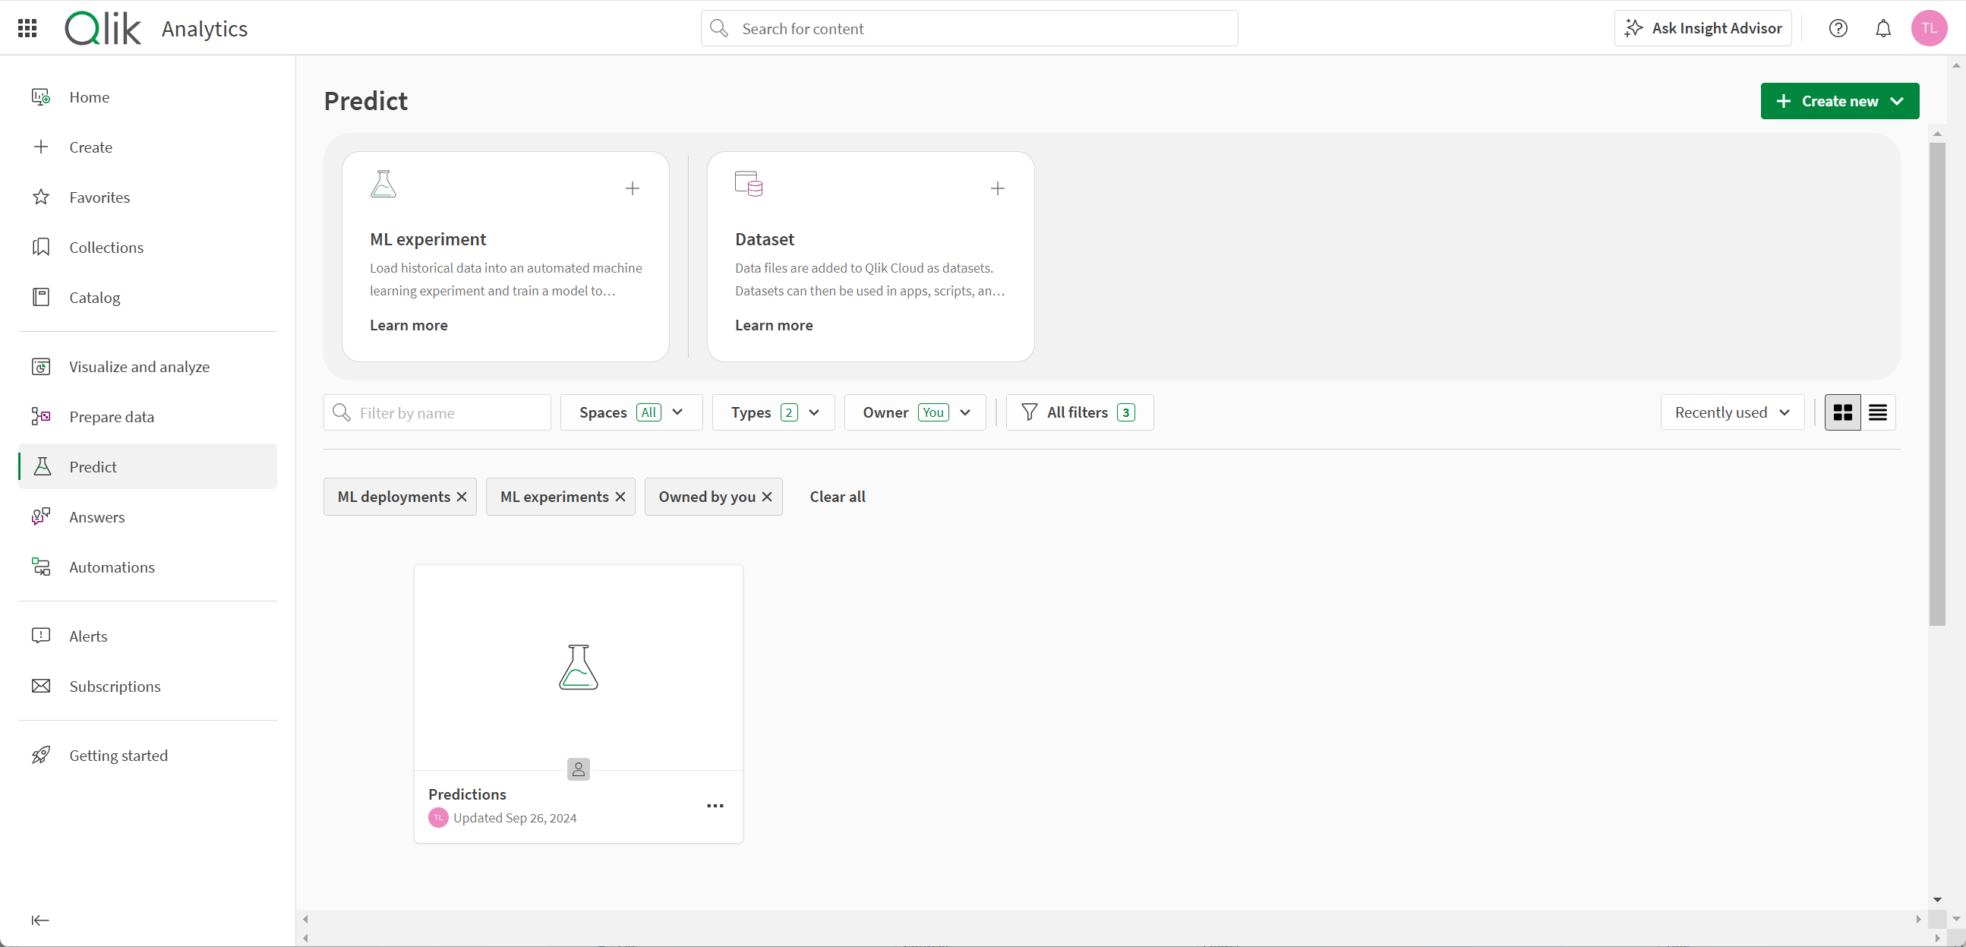Open the Alerts speech-bubble icon

[x=41, y=635]
